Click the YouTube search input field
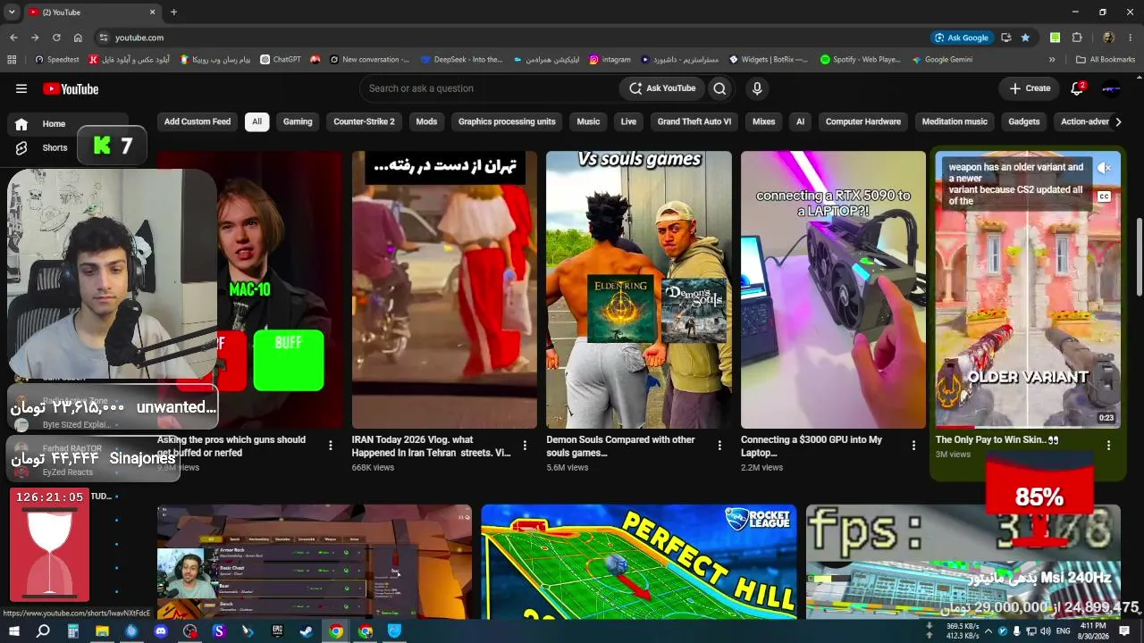Image resolution: width=1144 pixels, height=643 pixels. (x=490, y=88)
